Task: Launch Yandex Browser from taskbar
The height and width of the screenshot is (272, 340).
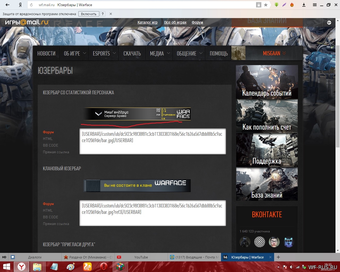Action: (x=22, y=267)
